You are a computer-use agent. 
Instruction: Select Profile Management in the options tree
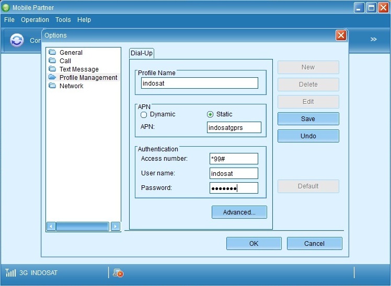pyautogui.click(x=88, y=78)
